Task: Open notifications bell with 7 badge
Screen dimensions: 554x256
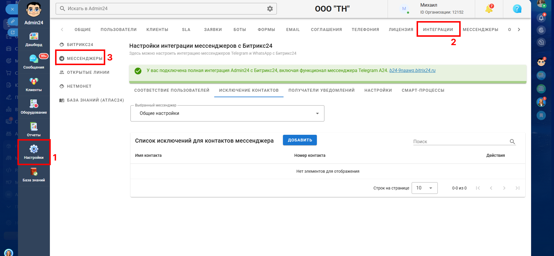Action: coord(489,9)
